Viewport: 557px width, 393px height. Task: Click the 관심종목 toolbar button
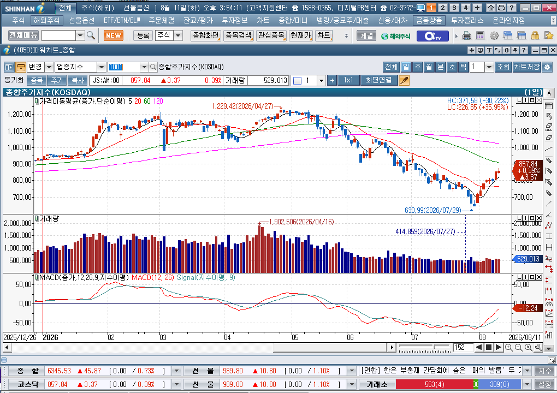click(x=271, y=35)
